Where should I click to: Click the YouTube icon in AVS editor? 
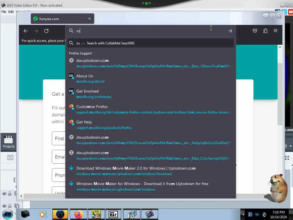pyautogui.click(x=290, y=12)
